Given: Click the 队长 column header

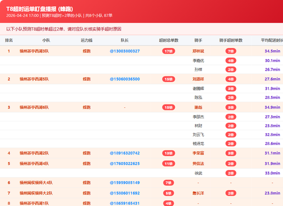Looking at the screenshot, I should (125, 40).
